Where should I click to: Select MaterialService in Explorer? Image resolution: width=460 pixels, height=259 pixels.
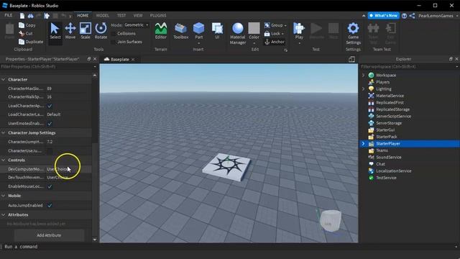390,96
